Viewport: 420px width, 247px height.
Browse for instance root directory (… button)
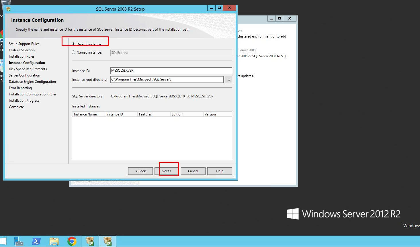[x=228, y=80]
